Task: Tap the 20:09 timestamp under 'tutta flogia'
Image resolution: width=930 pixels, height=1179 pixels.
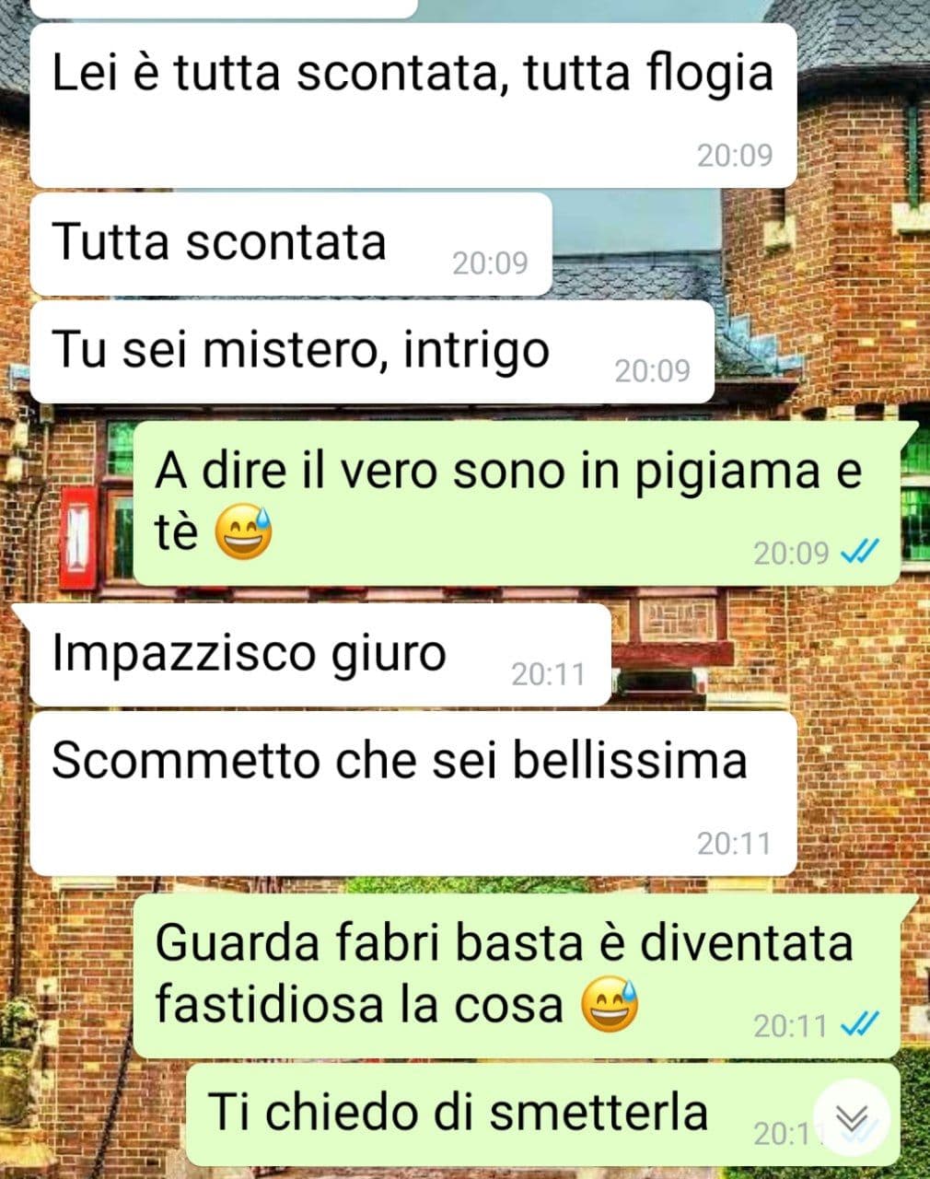Action: 734,156
